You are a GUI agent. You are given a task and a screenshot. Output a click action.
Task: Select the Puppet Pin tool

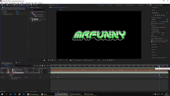pos(37,5)
